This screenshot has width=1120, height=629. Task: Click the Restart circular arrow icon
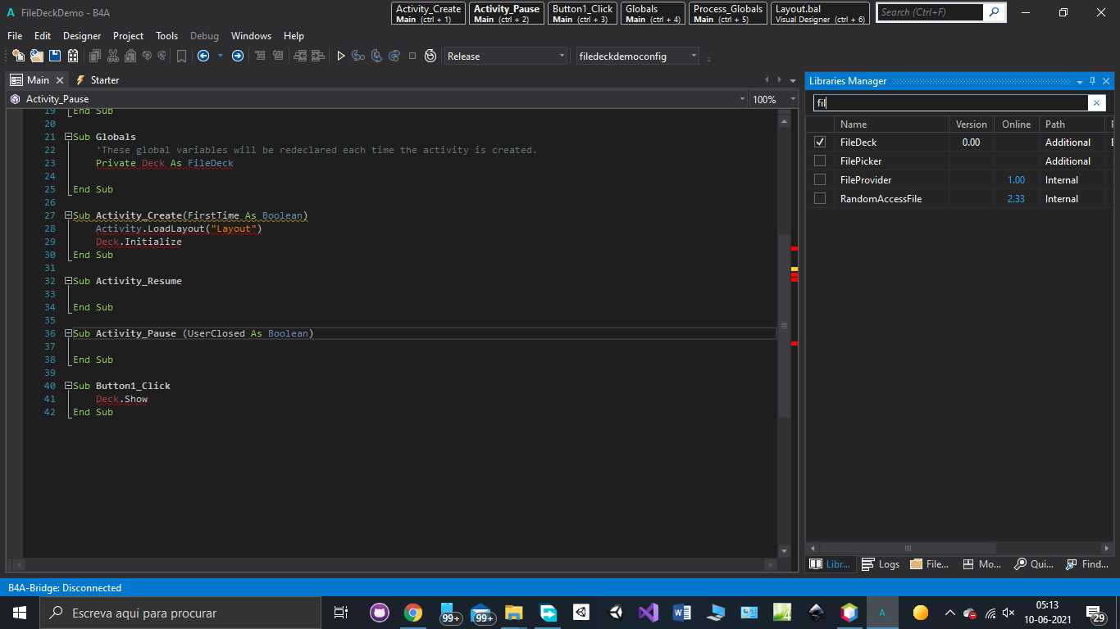(430, 56)
